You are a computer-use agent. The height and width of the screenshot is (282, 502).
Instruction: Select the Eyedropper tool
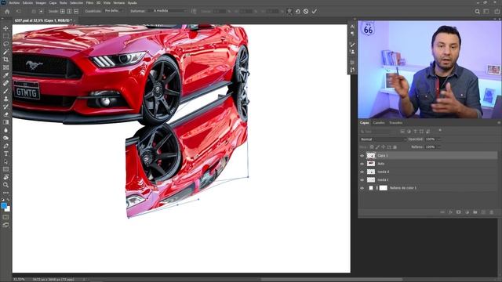pos(5,75)
